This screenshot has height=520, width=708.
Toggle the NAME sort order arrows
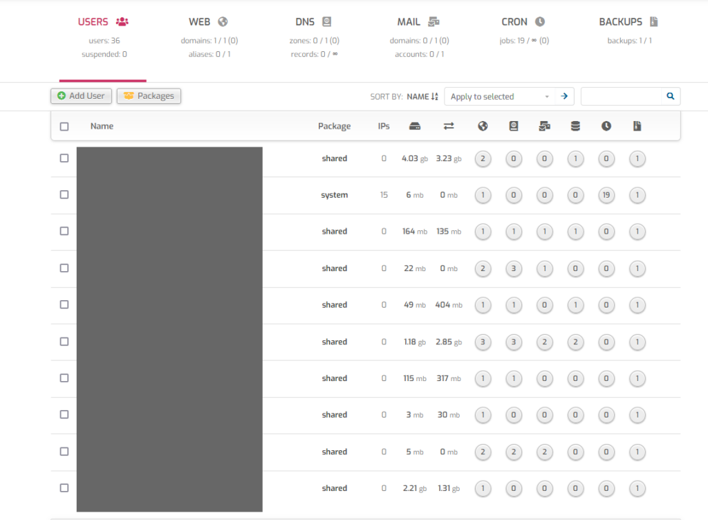point(436,96)
